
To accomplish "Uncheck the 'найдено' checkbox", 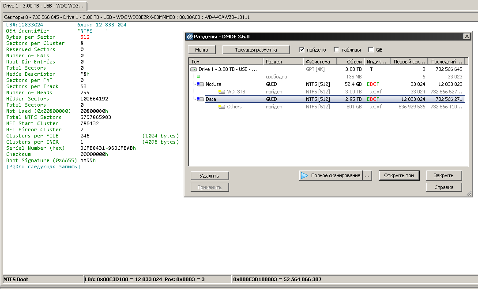I will (x=302, y=50).
